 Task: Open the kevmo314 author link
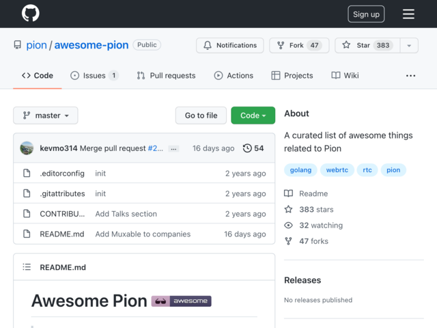click(x=59, y=148)
